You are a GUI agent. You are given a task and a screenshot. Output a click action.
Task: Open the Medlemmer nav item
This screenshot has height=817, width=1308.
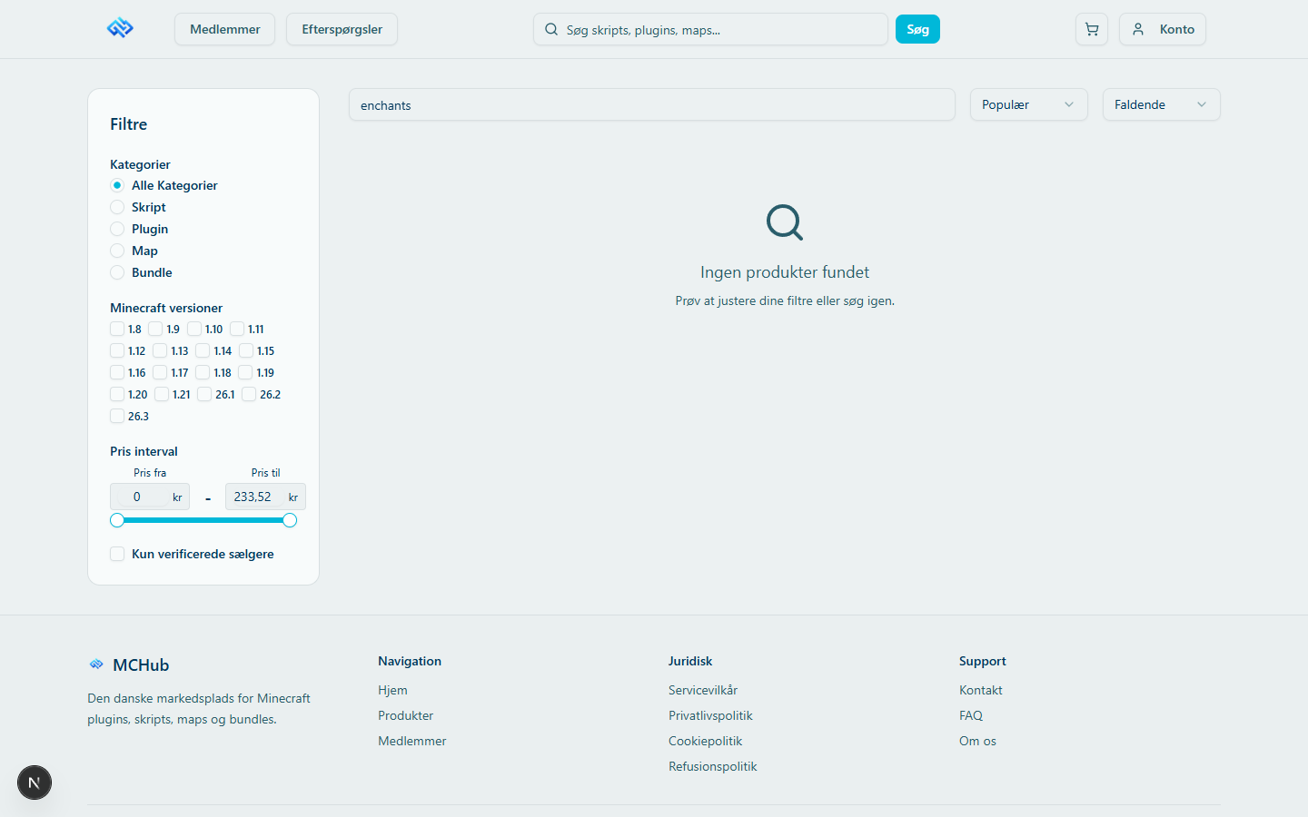(224, 29)
